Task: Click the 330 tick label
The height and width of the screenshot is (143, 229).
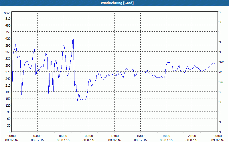Action: 8,59
